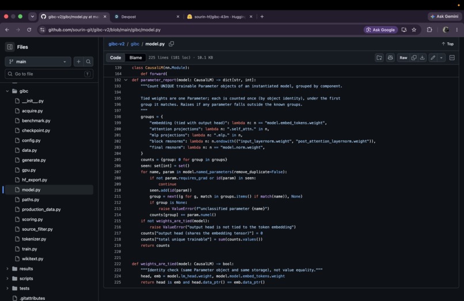
Task: Open the Chrome profile avatar
Action: (446, 29)
